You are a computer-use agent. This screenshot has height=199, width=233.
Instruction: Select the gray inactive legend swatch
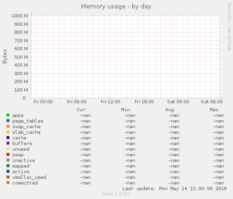coord(8,160)
